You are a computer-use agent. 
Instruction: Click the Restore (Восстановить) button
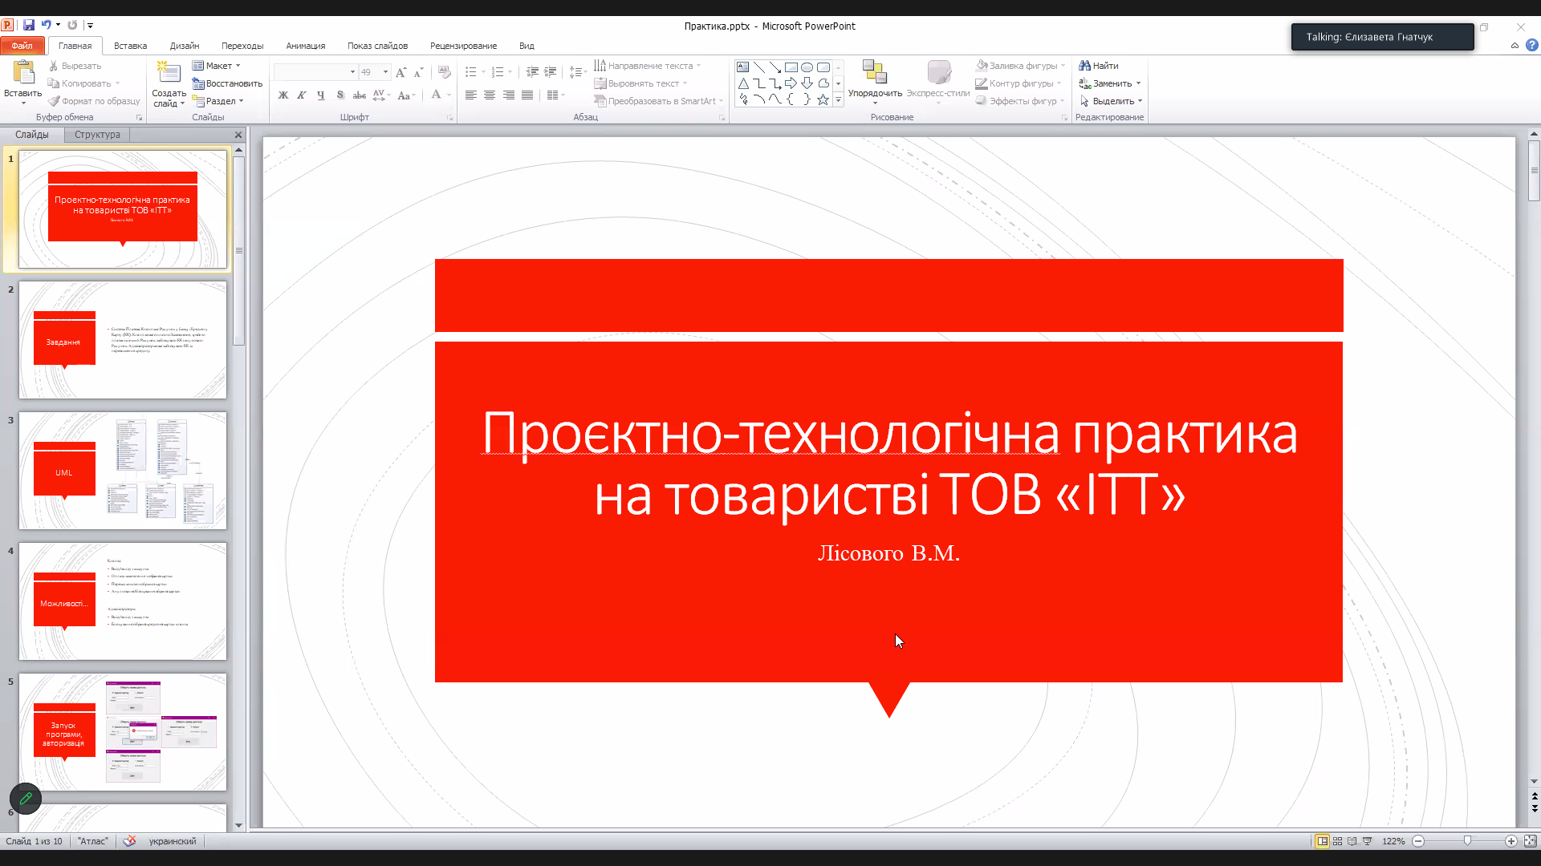[228, 83]
